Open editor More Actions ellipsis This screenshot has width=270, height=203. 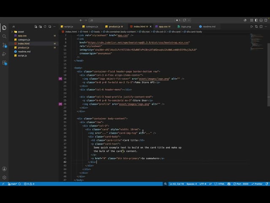pos(266,27)
